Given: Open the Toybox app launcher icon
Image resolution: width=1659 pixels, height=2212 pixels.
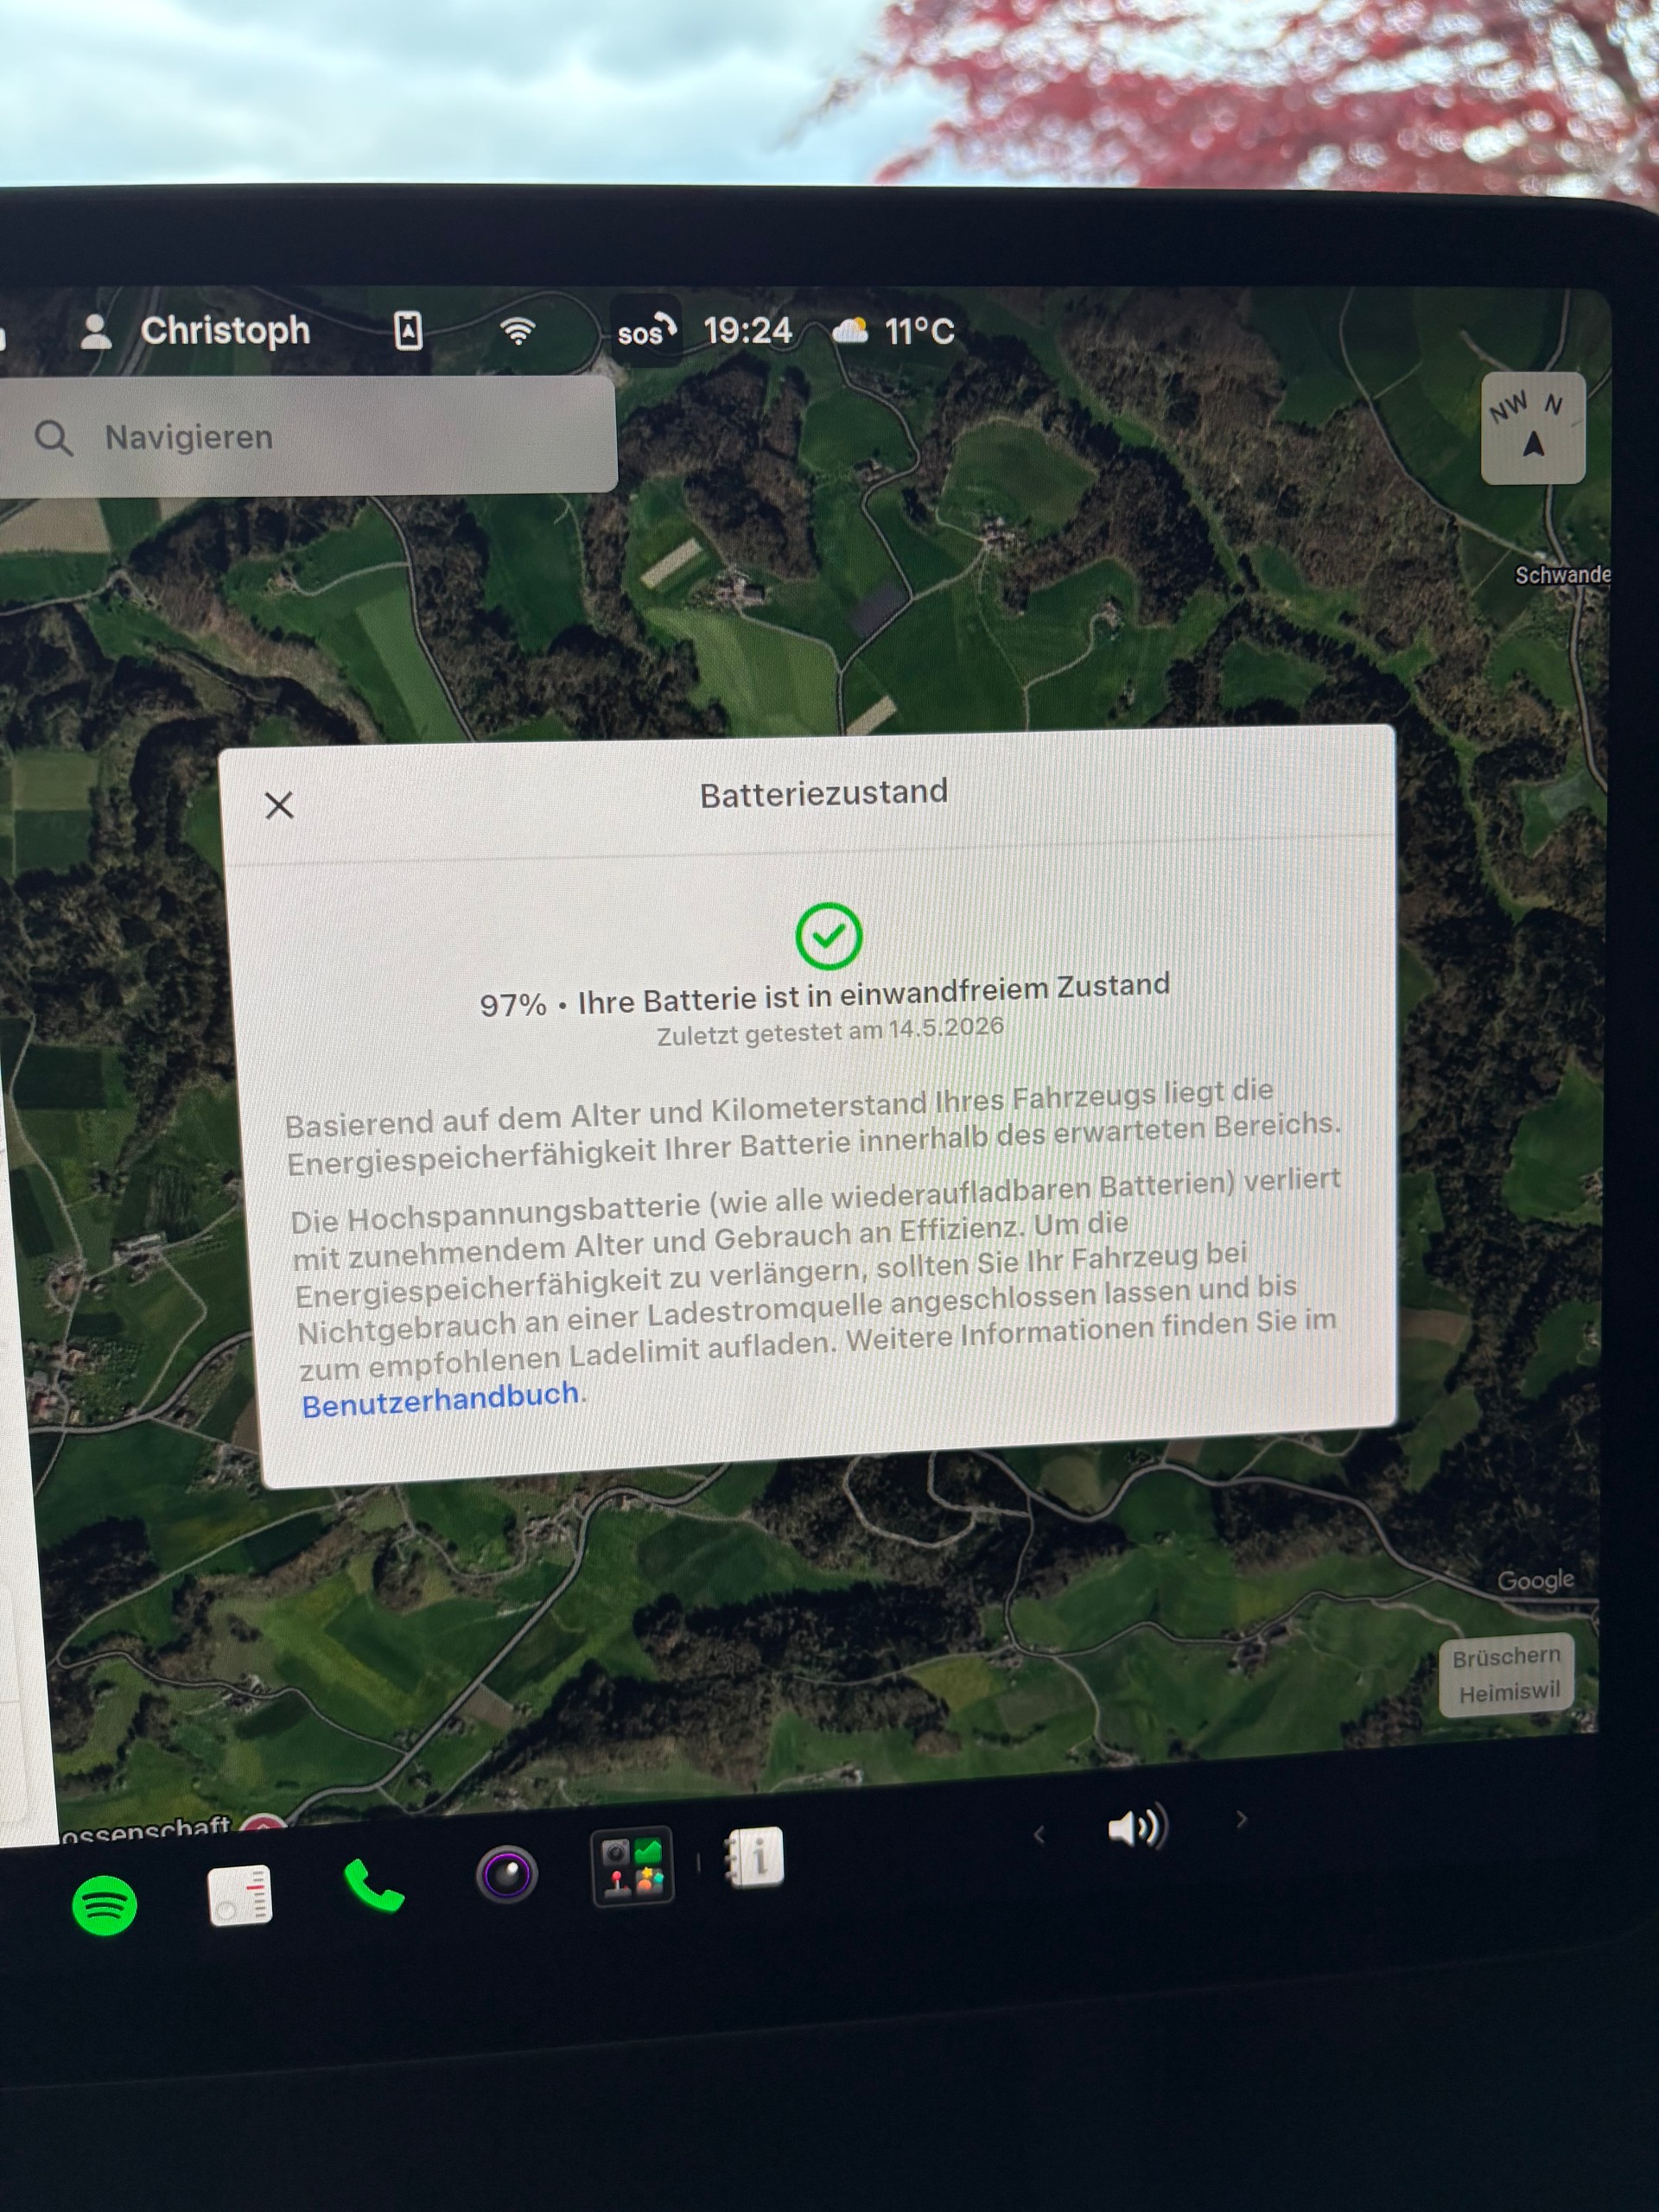Looking at the screenshot, I should [632, 1867].
